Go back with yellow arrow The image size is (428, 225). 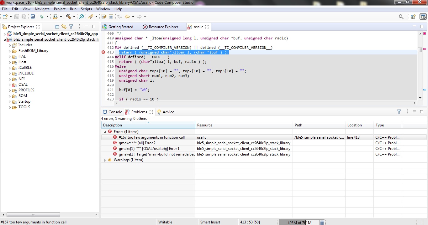(x=127, y=17)
